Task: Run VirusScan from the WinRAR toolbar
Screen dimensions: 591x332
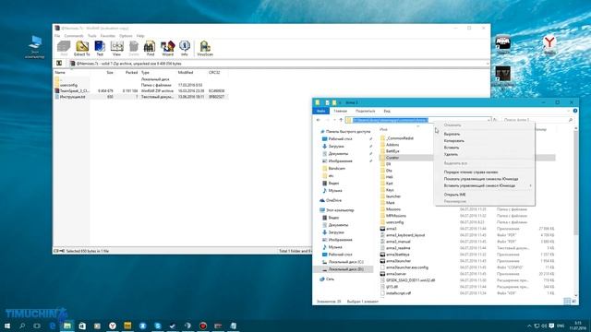Action: [x=205, y=48]
